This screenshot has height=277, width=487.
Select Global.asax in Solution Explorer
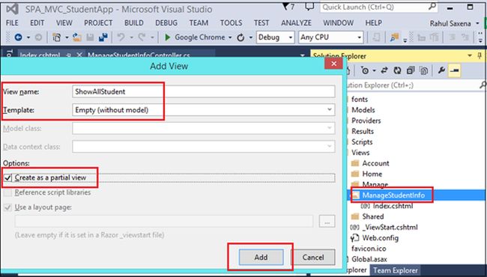point(369,259)
